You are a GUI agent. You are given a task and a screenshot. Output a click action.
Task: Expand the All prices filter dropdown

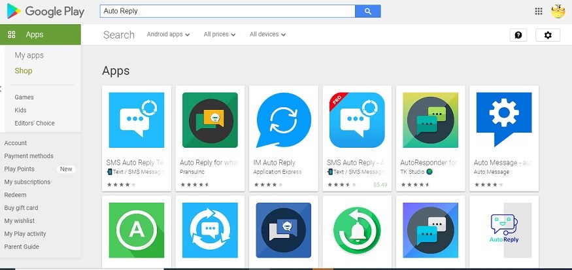point(220,34)
